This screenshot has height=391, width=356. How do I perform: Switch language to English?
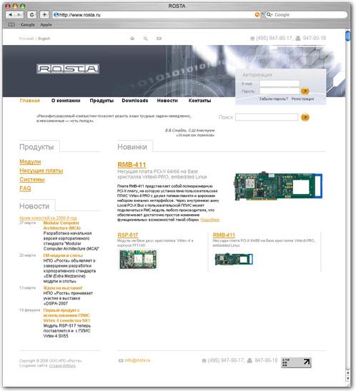coord(44,39)
